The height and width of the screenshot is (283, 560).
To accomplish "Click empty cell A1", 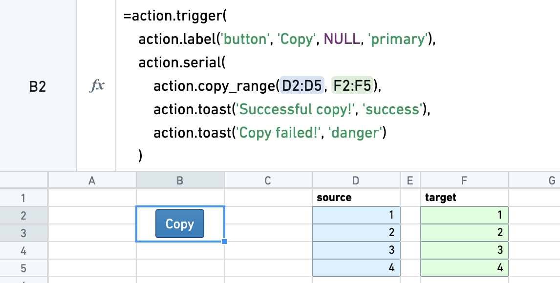I will [92, 198].
